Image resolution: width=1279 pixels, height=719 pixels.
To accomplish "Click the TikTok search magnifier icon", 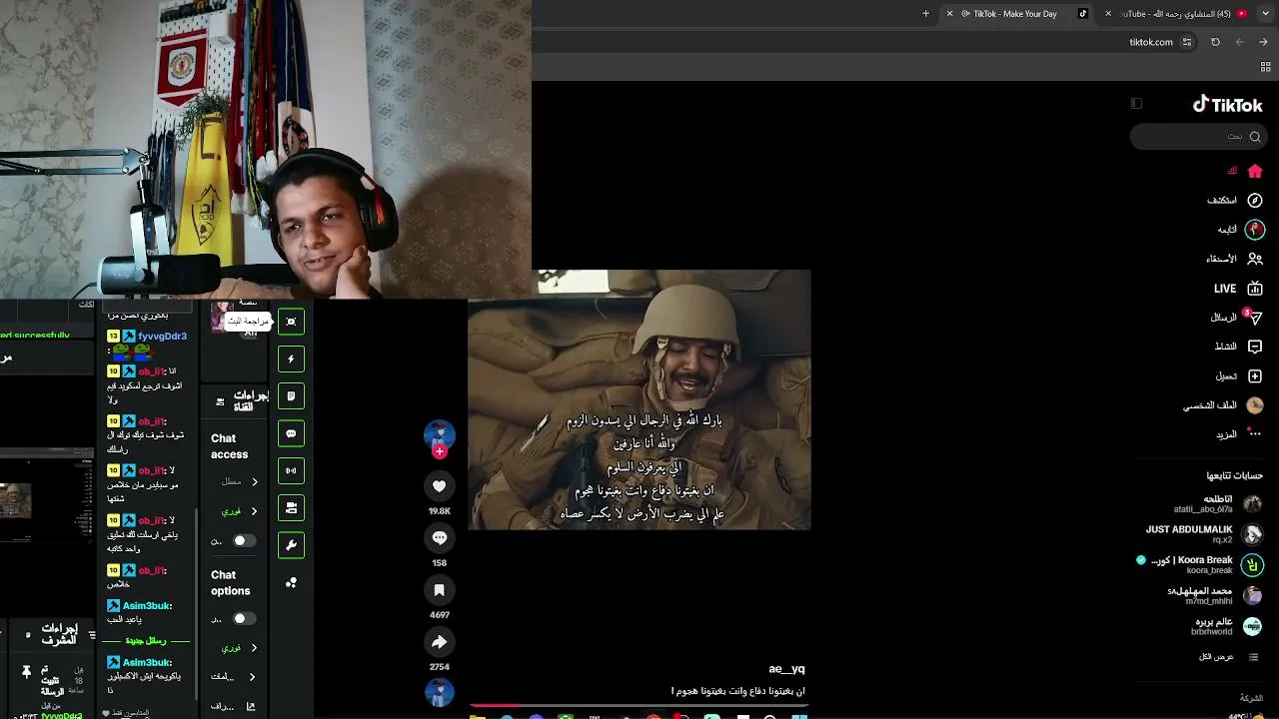I will (1255, 137).
